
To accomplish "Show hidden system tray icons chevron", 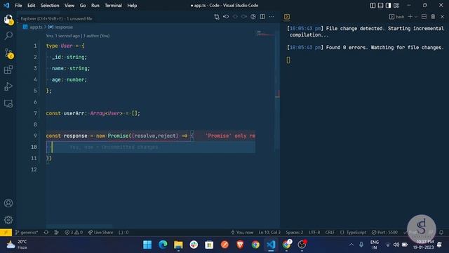I will click(x=351, y=245).
